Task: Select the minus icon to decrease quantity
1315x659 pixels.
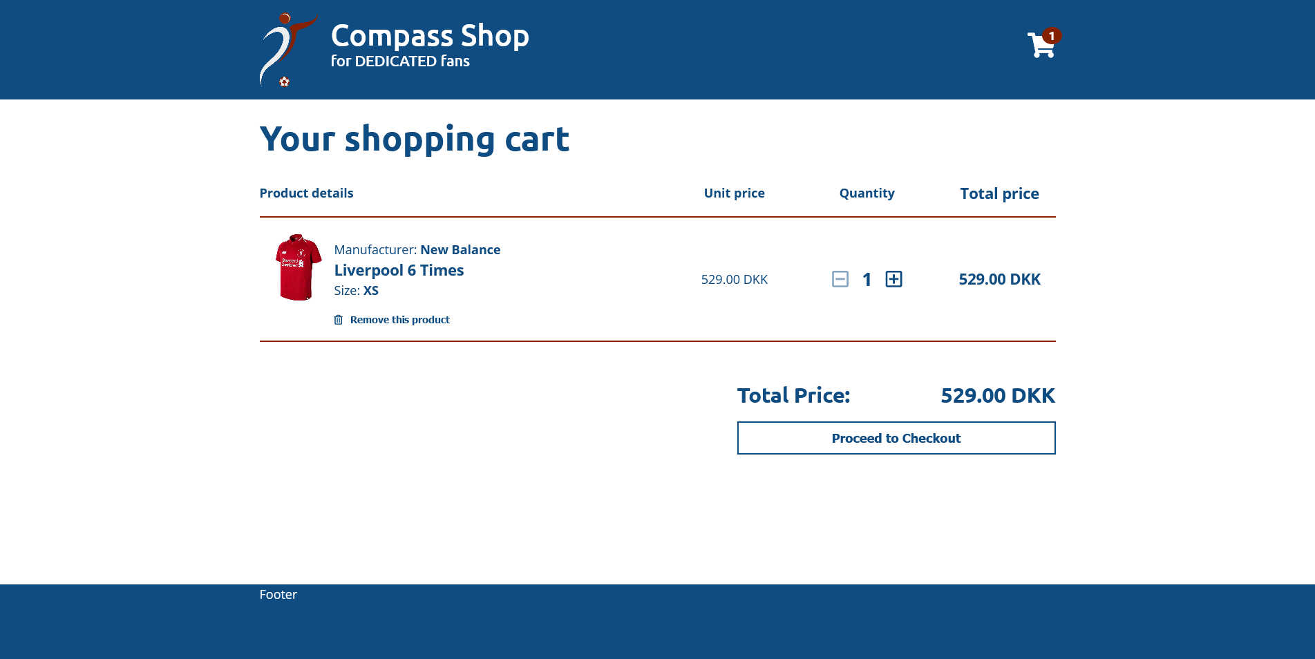Action: [x=840, y=279]
